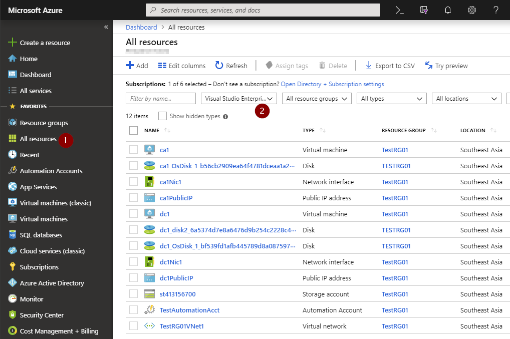Collapse the left sidebar with the chevrons
Screen dimensions: 510x339
click(x=106, y=27)
